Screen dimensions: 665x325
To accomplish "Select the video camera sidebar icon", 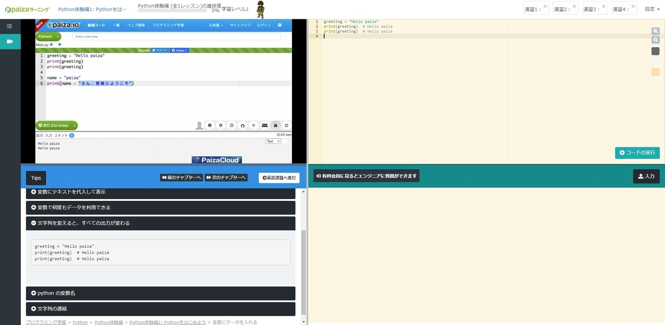I will pos(9,42).
